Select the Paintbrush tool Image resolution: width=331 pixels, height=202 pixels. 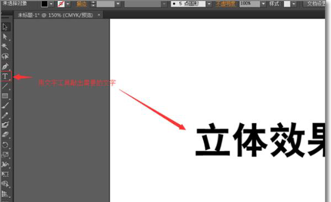coord(6,105)
